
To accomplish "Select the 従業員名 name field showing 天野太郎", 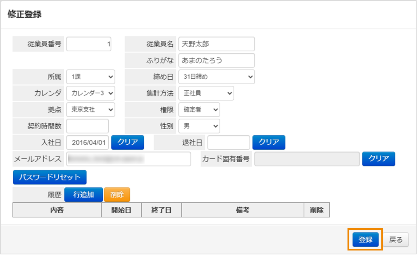I will click(x=216, y=44).
